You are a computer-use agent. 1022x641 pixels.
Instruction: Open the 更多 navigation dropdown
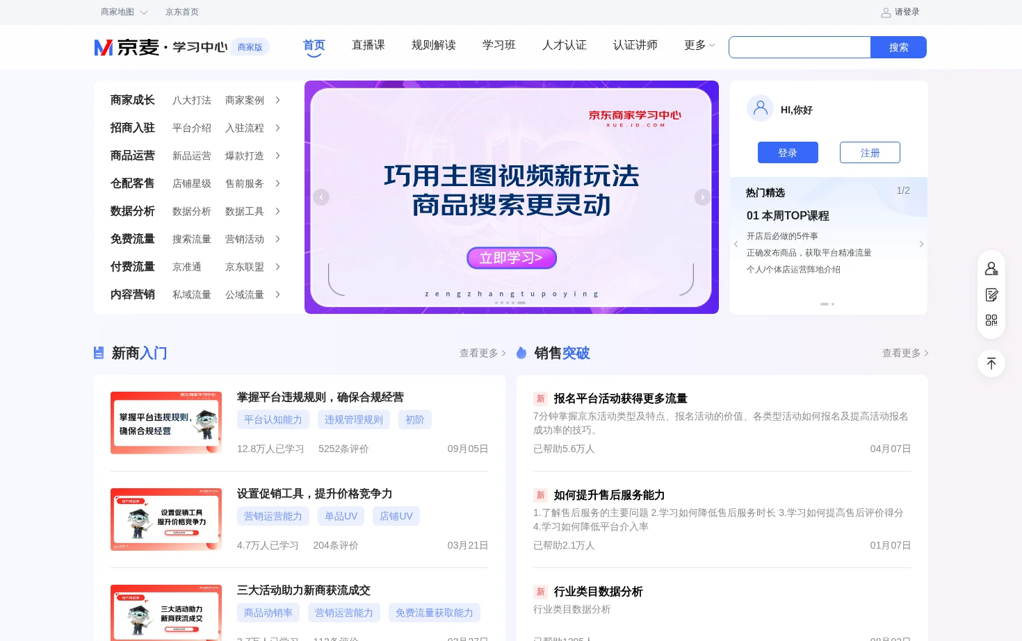(x=699, y=45)
